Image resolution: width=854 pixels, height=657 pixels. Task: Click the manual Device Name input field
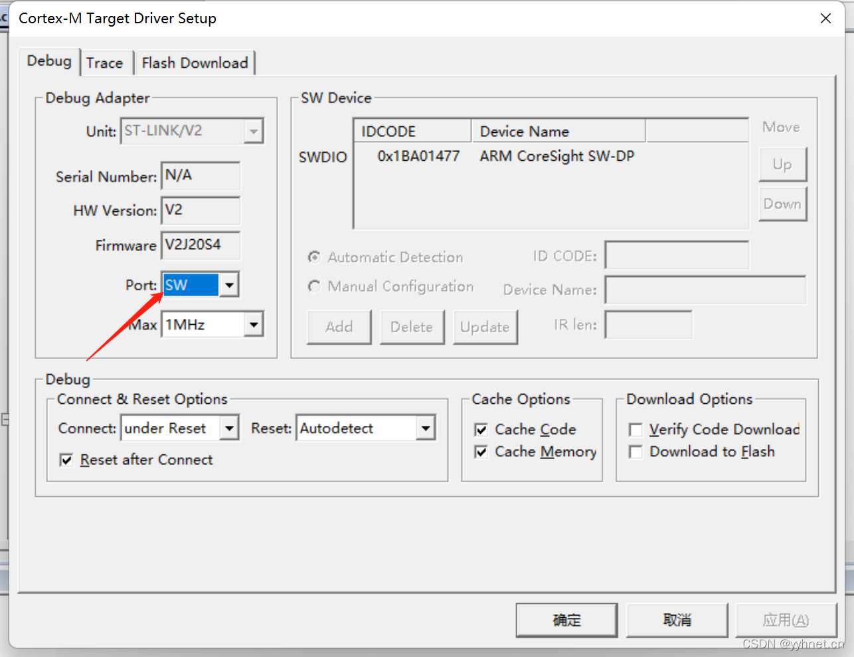(x=705, y=290)
